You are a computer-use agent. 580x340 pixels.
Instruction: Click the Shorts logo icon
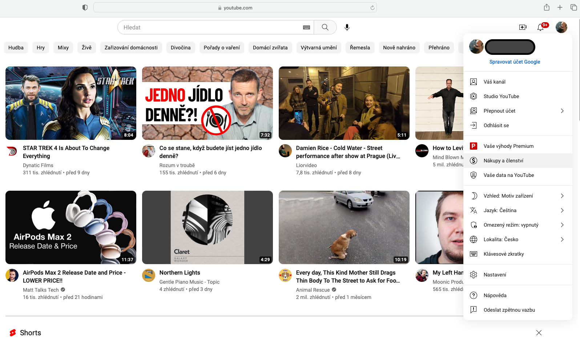click(x=13, y=333)
